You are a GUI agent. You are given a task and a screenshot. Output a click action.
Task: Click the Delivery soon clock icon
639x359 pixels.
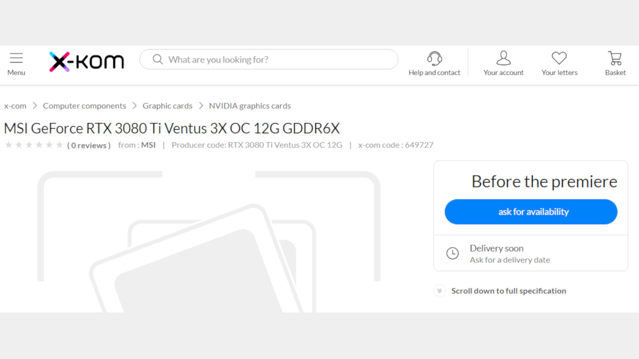pos(452,253)
